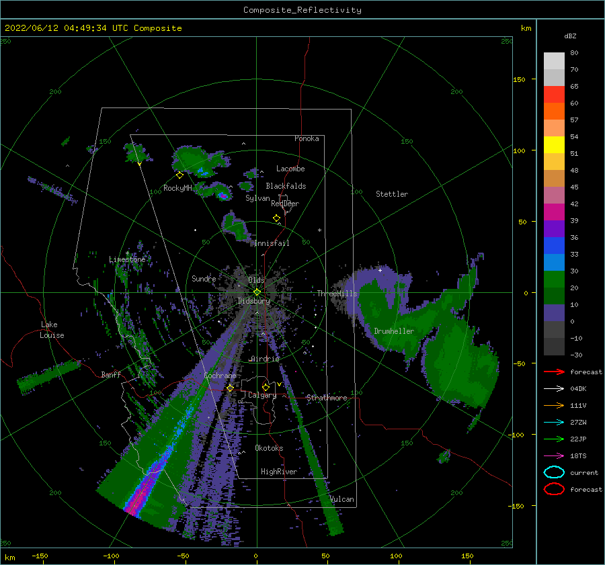Click the cyan 27ZW arrow icon
Image resolution: width=605 pixels, height=565 pixels.
coord(554,423)
